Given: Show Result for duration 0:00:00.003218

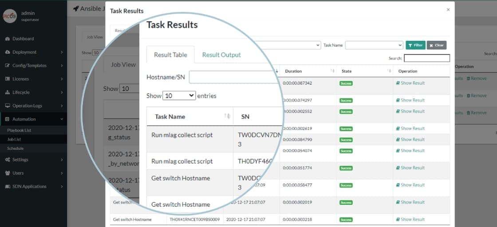Looking at the screenshot, I should [x=410, y=219].
